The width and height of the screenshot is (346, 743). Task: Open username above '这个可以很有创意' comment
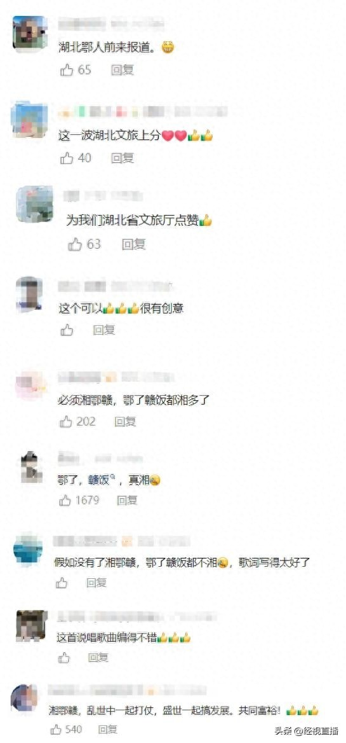tap(116, 287)
